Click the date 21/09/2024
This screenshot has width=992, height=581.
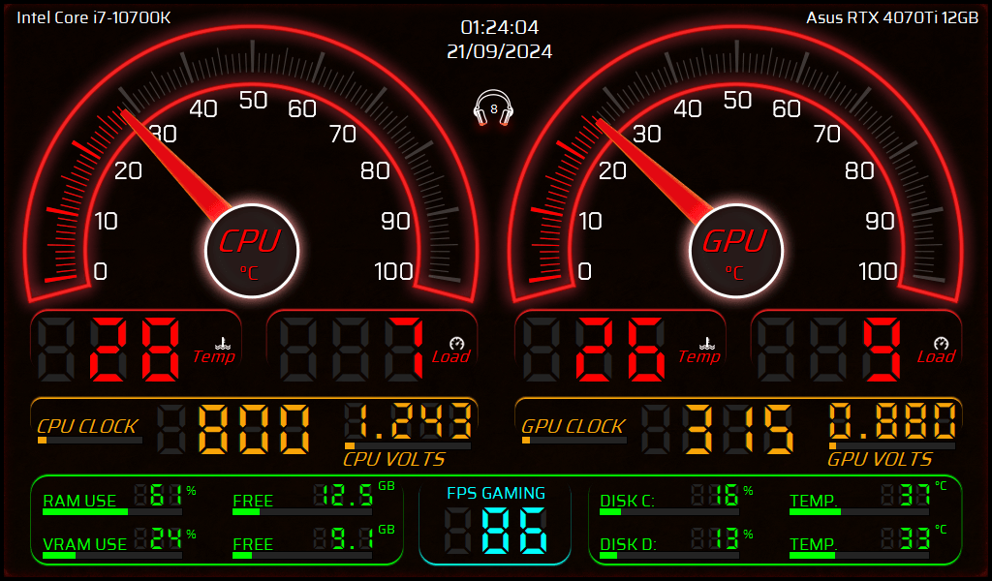click(x=499, y=51)
